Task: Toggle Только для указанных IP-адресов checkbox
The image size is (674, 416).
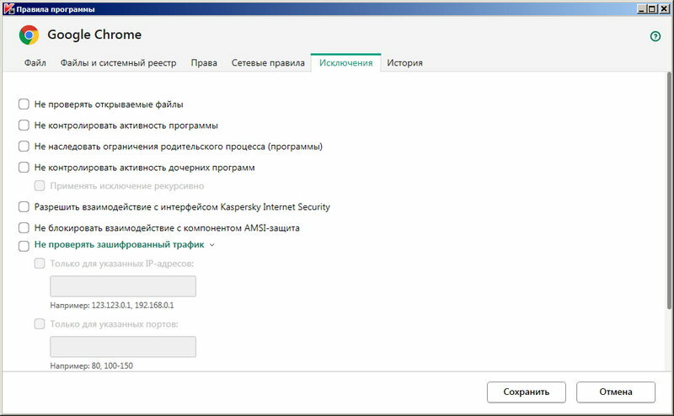Action: [x=40, y=264]
